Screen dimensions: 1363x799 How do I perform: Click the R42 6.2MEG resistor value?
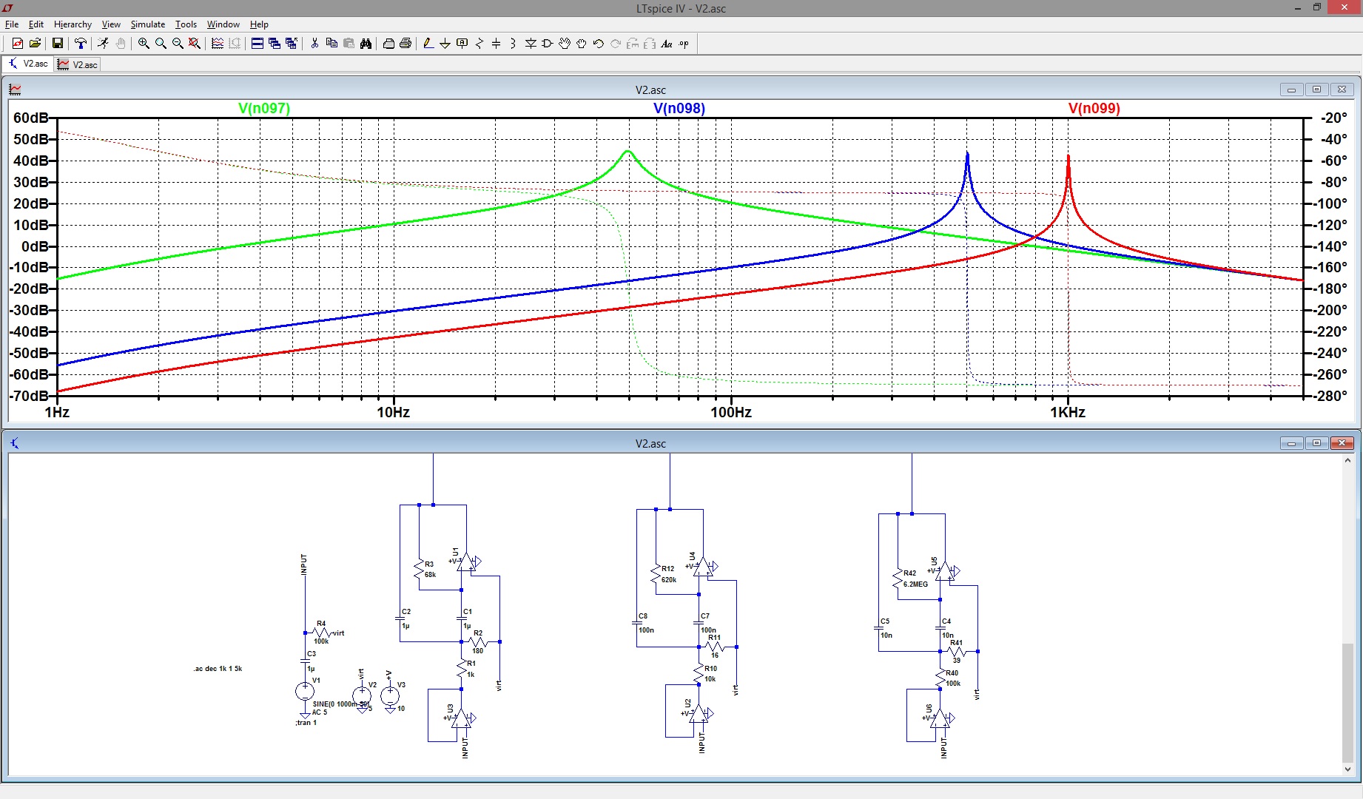915,584
